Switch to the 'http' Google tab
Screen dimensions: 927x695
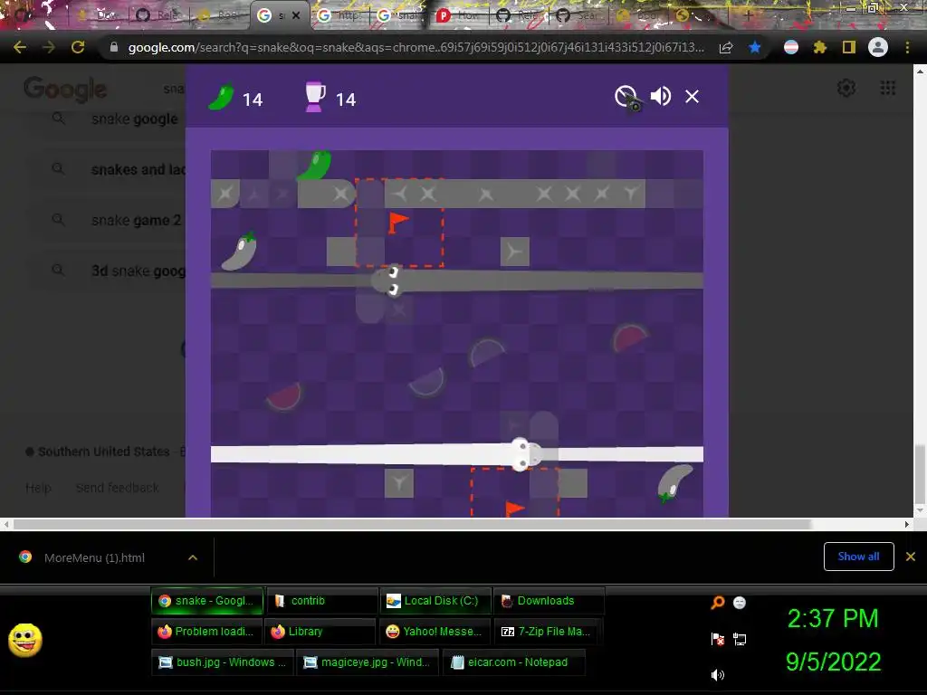(x=339, y=15)
